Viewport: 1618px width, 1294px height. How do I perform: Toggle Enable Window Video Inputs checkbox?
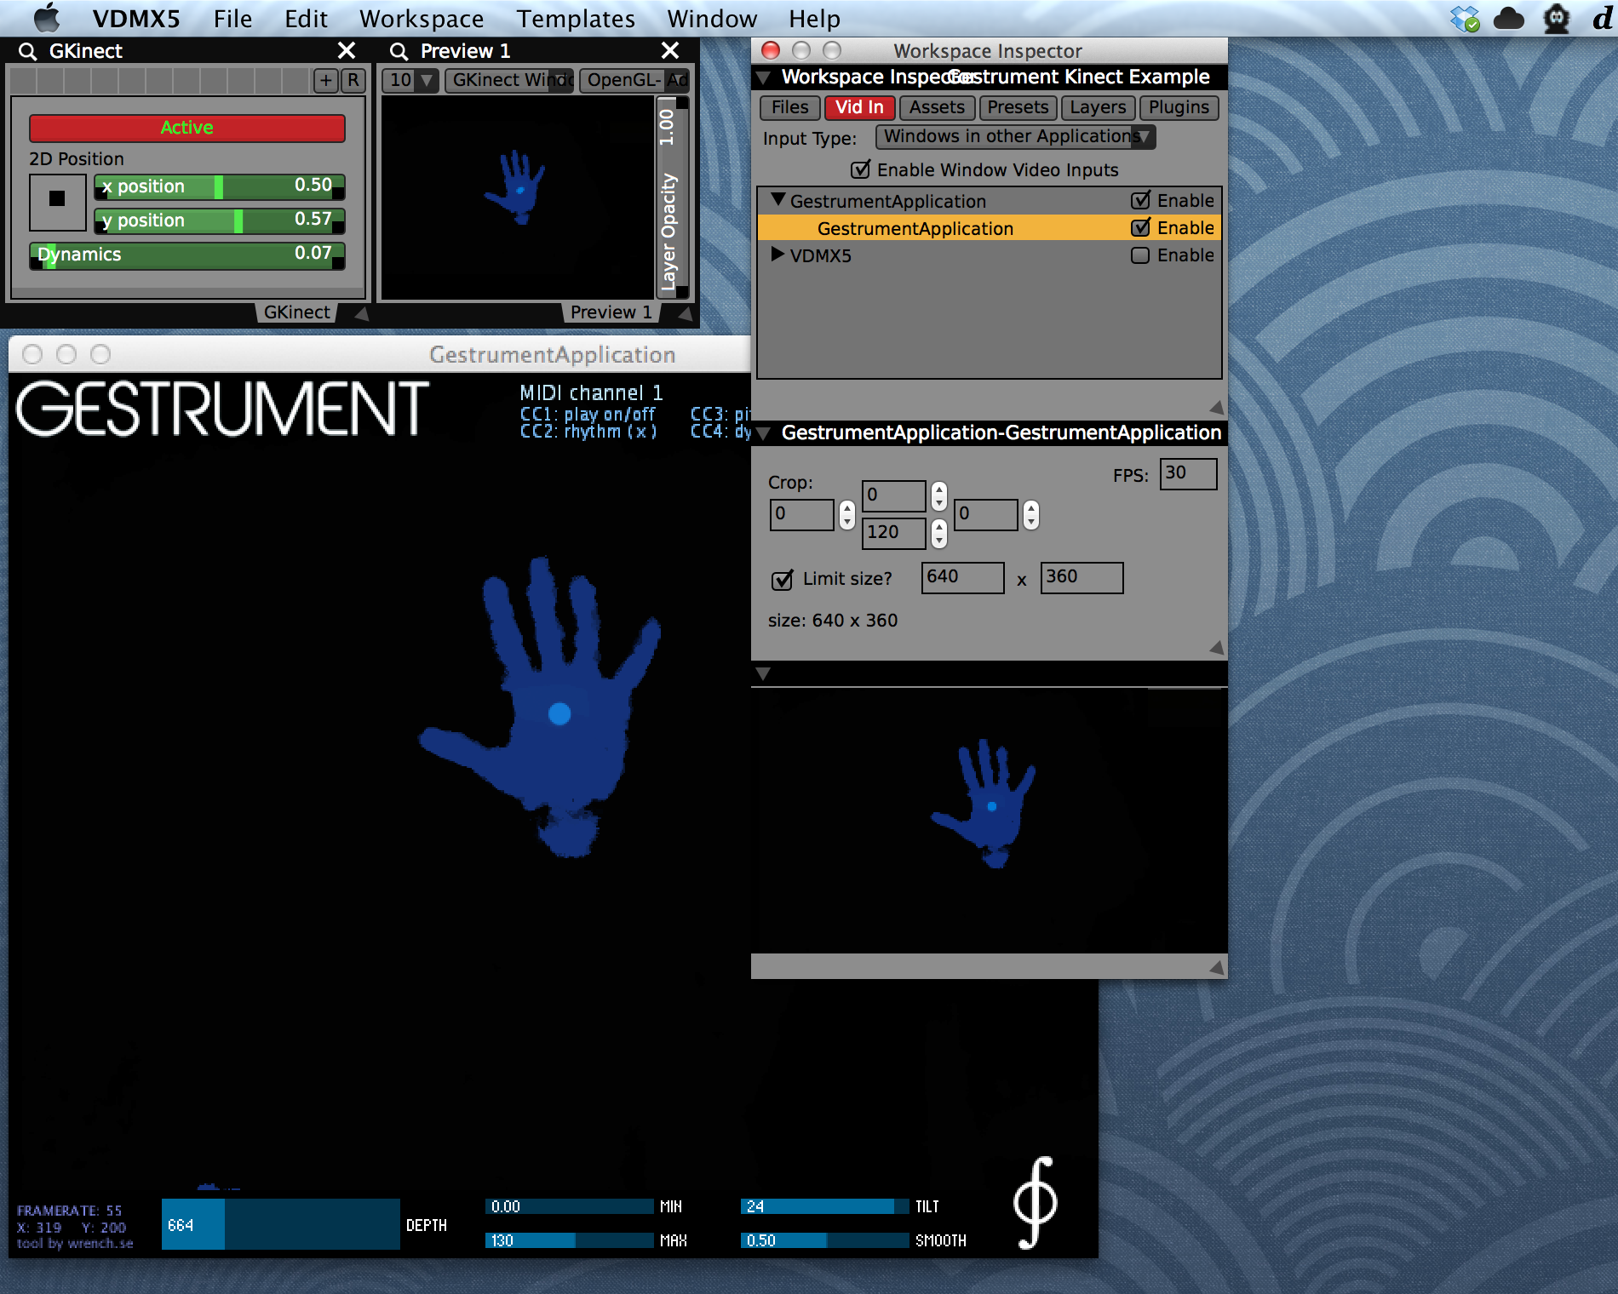pyautogui.click(x=861, y=169)
